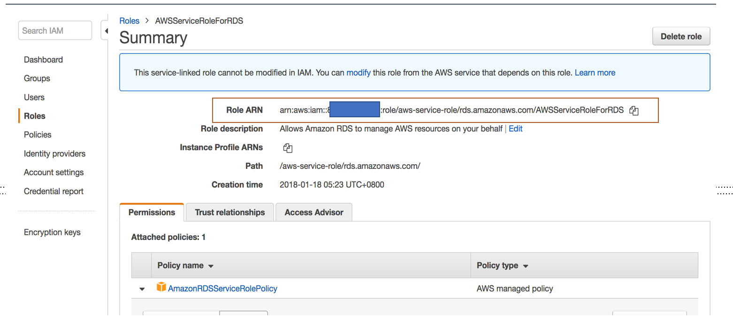Open Encryption keys in the sidebar
Screen dimensions: 733x320
coord(52,232)
